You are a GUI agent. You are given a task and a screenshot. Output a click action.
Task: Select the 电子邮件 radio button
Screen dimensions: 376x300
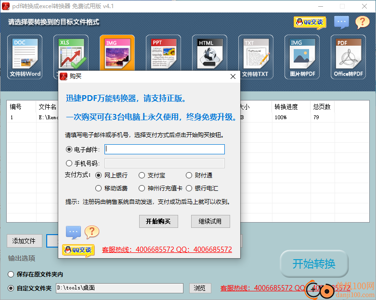[69, 150]
